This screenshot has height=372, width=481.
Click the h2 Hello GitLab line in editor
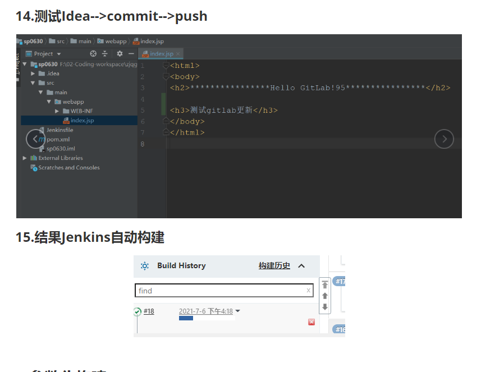coord(310,88)
